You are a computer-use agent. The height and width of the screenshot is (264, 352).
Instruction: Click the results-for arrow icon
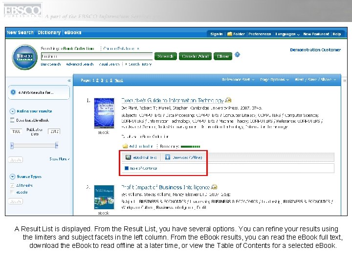[13, 92]
